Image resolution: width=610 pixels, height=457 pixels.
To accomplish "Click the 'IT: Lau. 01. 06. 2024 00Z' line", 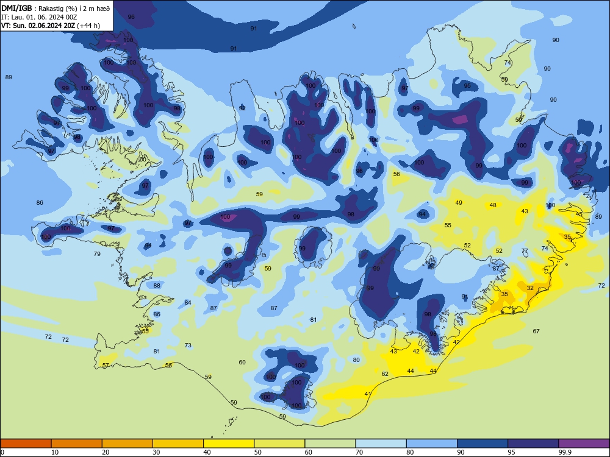I will click(x=39, y=17).
